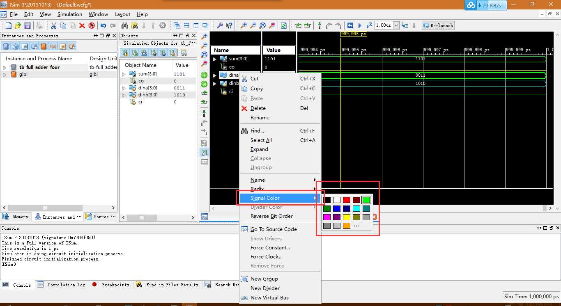The image size is (561, 306).
Task: Click the binoculars Find icon in toolbar
Action: (125, 25)
